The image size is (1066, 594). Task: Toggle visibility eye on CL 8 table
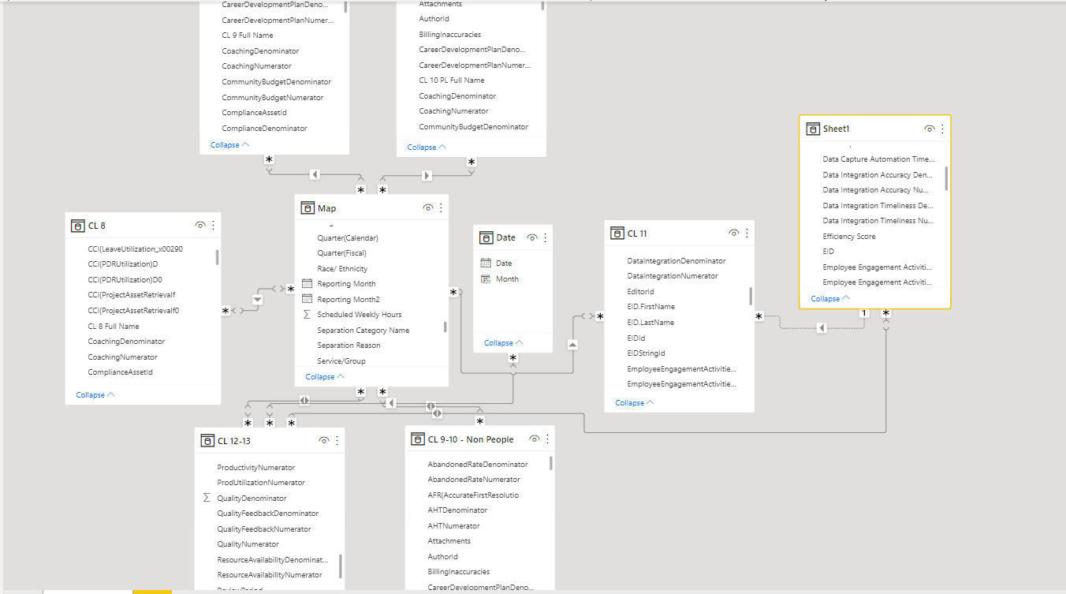[200, 226]
